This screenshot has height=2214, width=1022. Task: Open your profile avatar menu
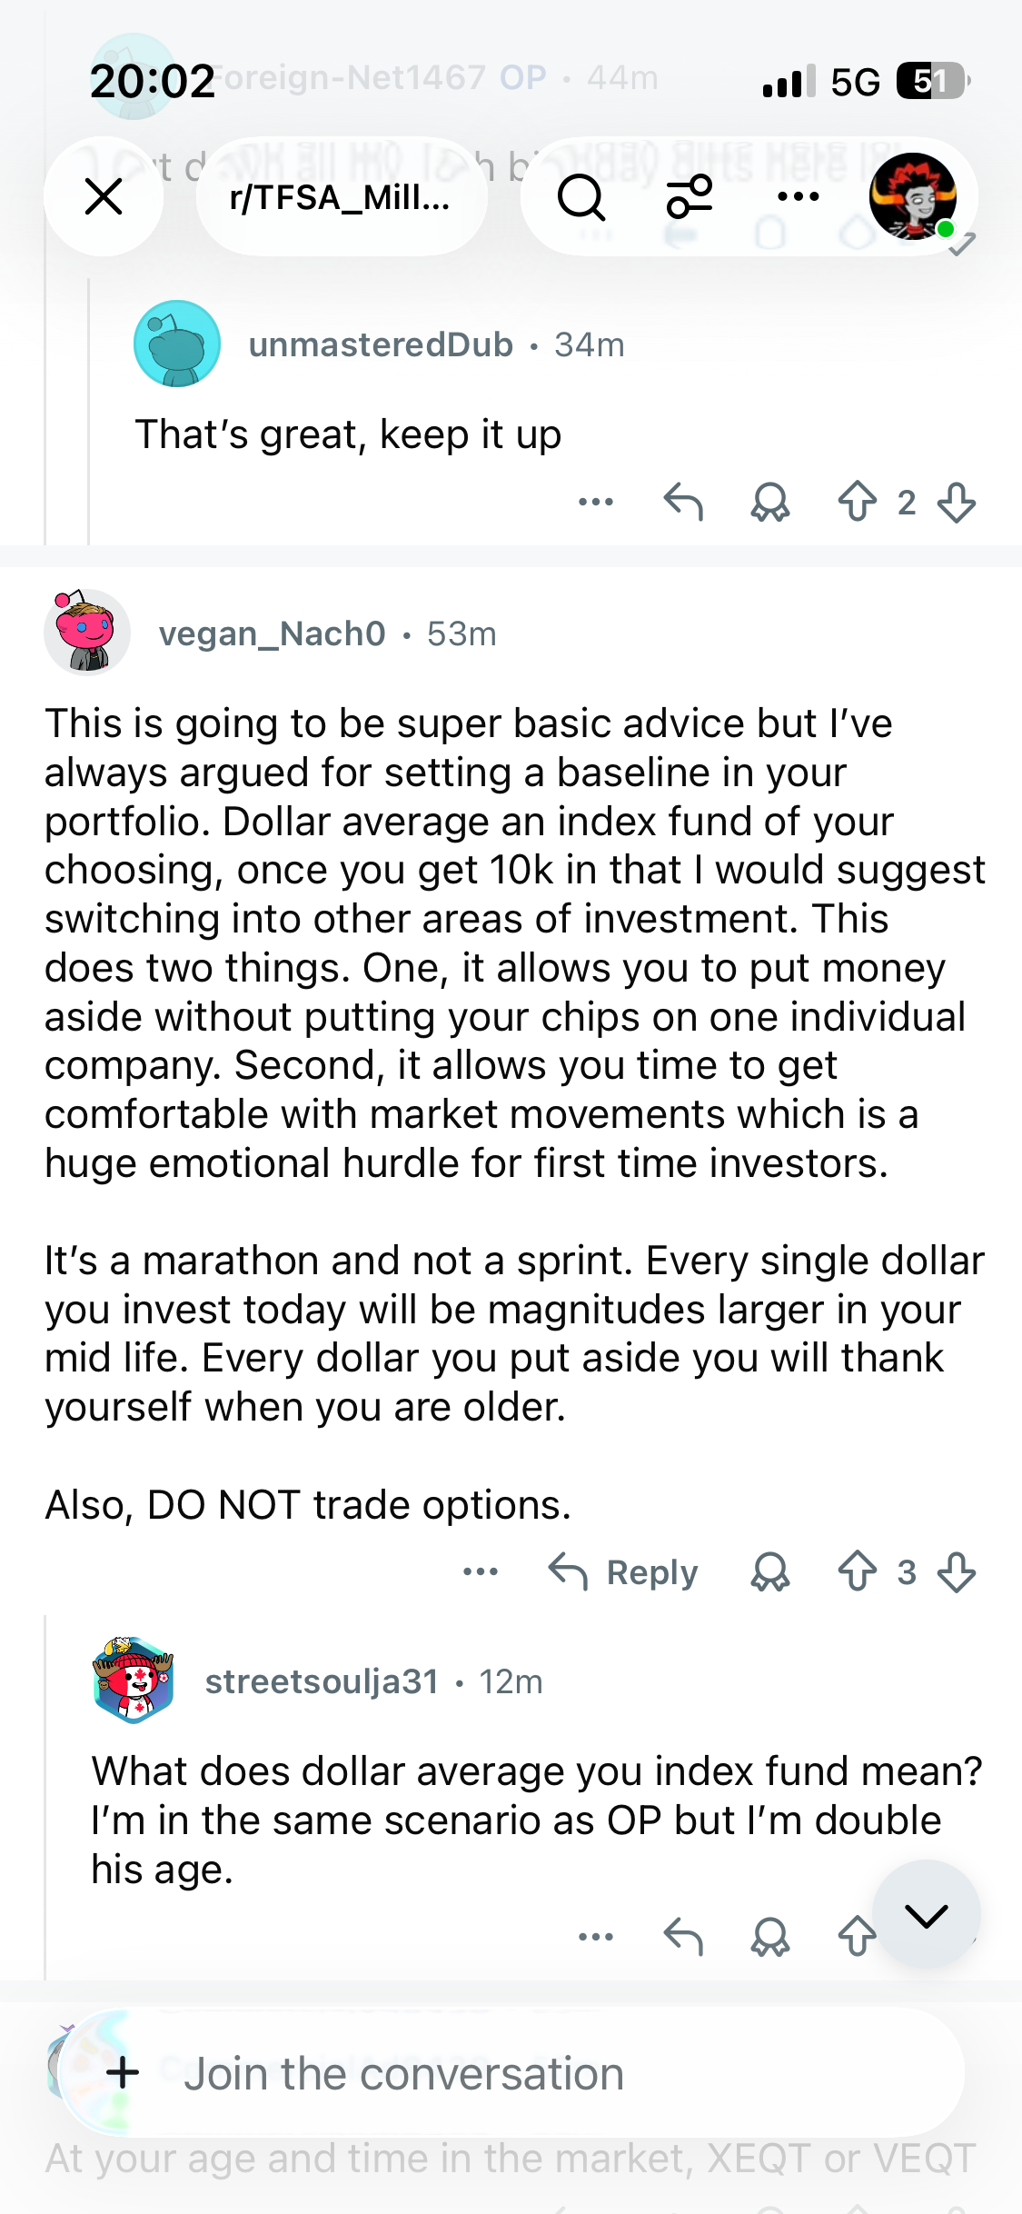[912, 196]
